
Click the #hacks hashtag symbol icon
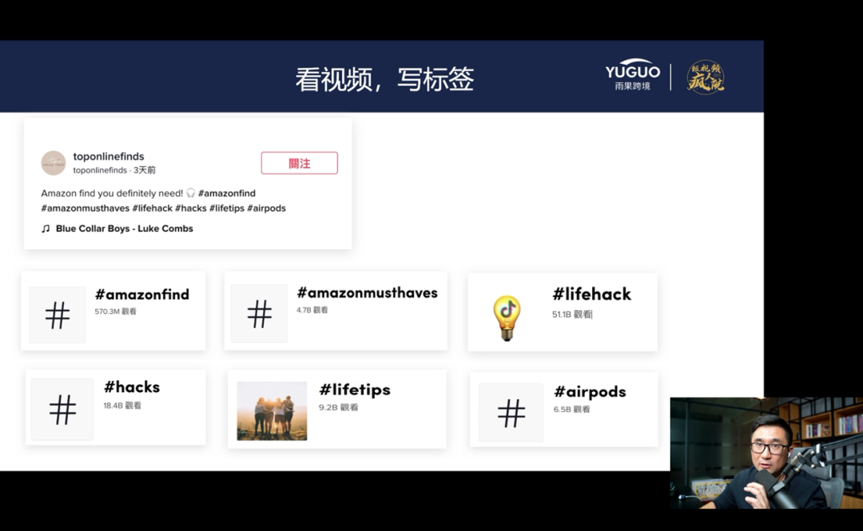point(62,408)
